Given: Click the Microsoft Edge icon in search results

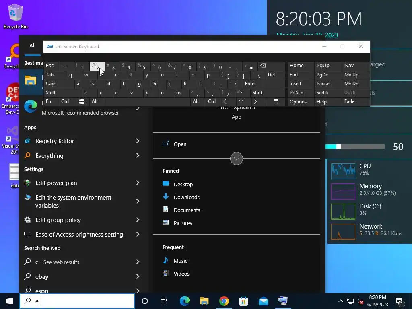Looking at the screenshot, I should pos(31,106).
